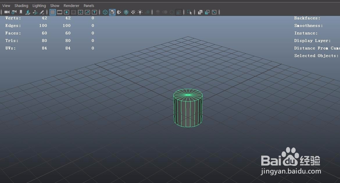The image size is (340, 183).
Task: Click the 'Faces:' heads-up label
Action: point(13,33)
